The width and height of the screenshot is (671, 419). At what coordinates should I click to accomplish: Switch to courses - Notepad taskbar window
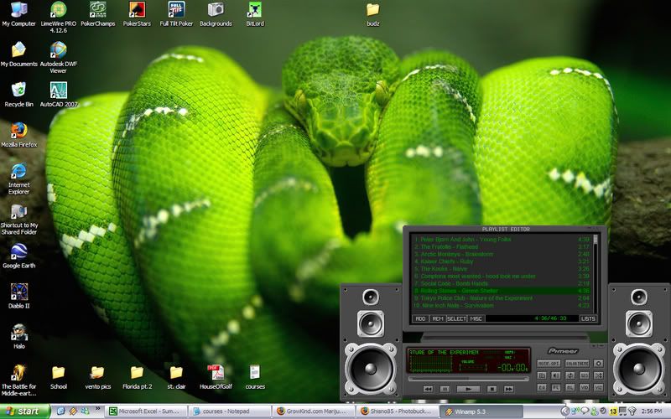coord(229,411)
